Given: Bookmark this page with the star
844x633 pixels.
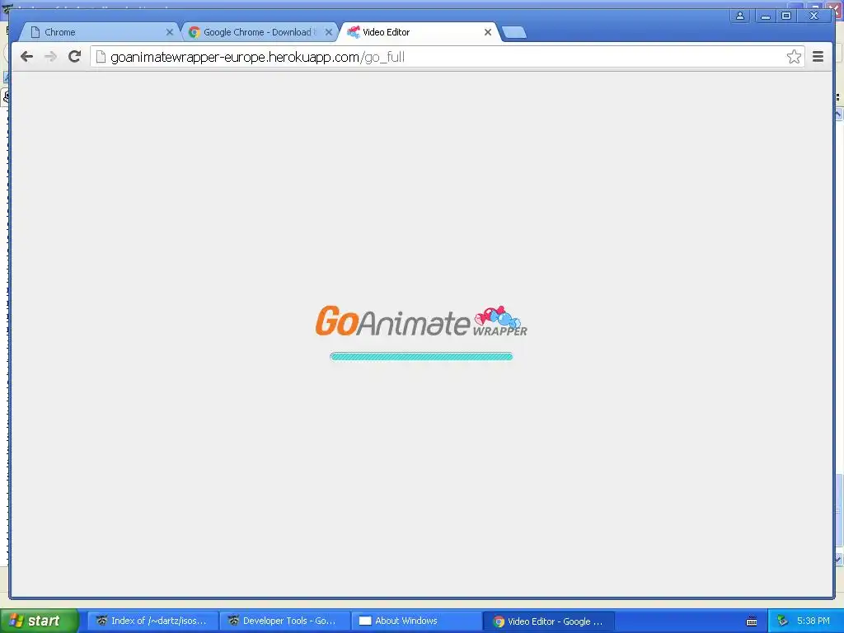Looking at the screenshot, I should point(794,57).
